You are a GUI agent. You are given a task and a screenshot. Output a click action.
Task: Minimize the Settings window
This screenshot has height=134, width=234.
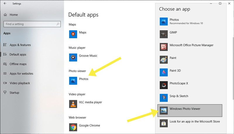point(211,4)
